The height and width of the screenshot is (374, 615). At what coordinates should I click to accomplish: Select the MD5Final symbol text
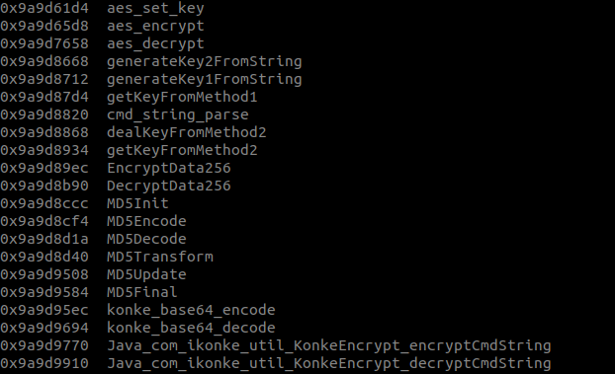tap(142, 292)
